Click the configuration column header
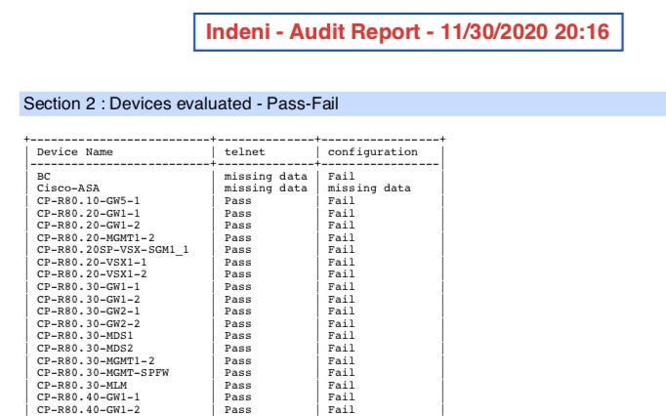This screenshot has width=666, height=416. coord(372,151)
